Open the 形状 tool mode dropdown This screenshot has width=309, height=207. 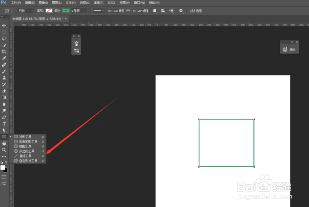pos(26,11)
